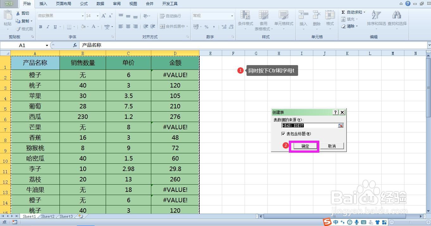The height and width of the screenshot is (226, 431).
Task: Toggle bold formatting with B icon
Action: (x=40, y=27)
